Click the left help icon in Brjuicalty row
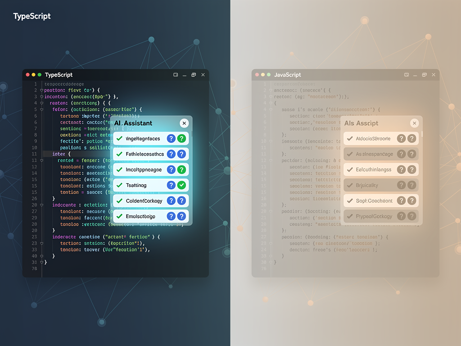 (x=401, y=185)
